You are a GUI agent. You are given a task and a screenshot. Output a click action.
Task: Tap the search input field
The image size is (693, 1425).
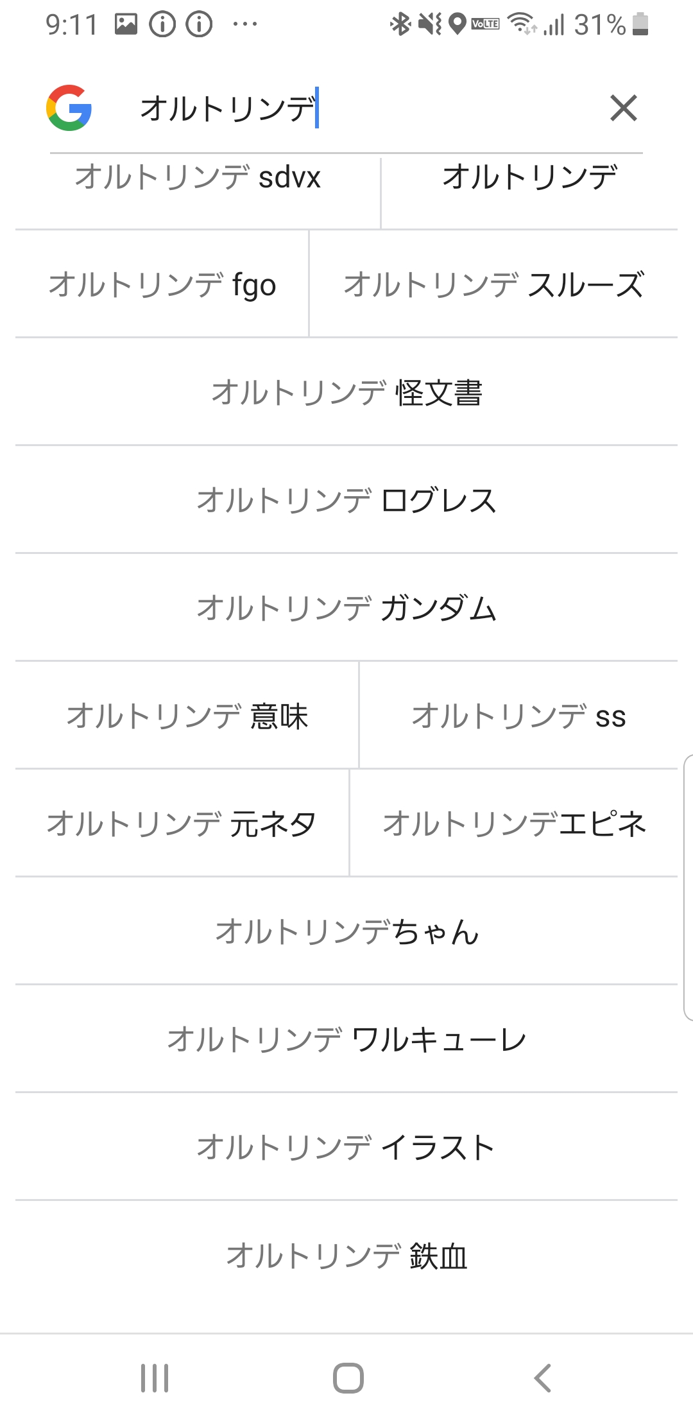(x=359, y=108)
